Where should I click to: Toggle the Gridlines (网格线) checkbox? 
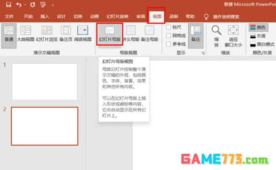pyautogui.click(x=169, y=36)
